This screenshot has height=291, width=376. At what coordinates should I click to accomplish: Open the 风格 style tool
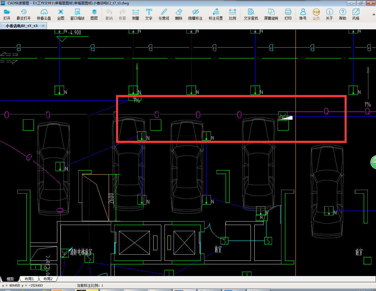pyautogui.click(x=356, y=14)
